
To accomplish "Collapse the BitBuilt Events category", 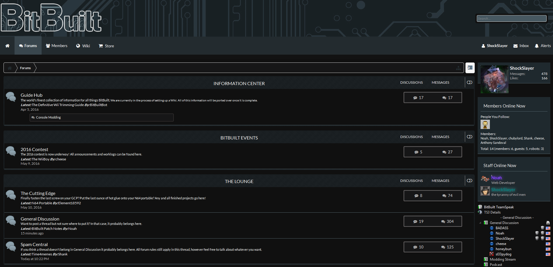I will tap(470, 137).
